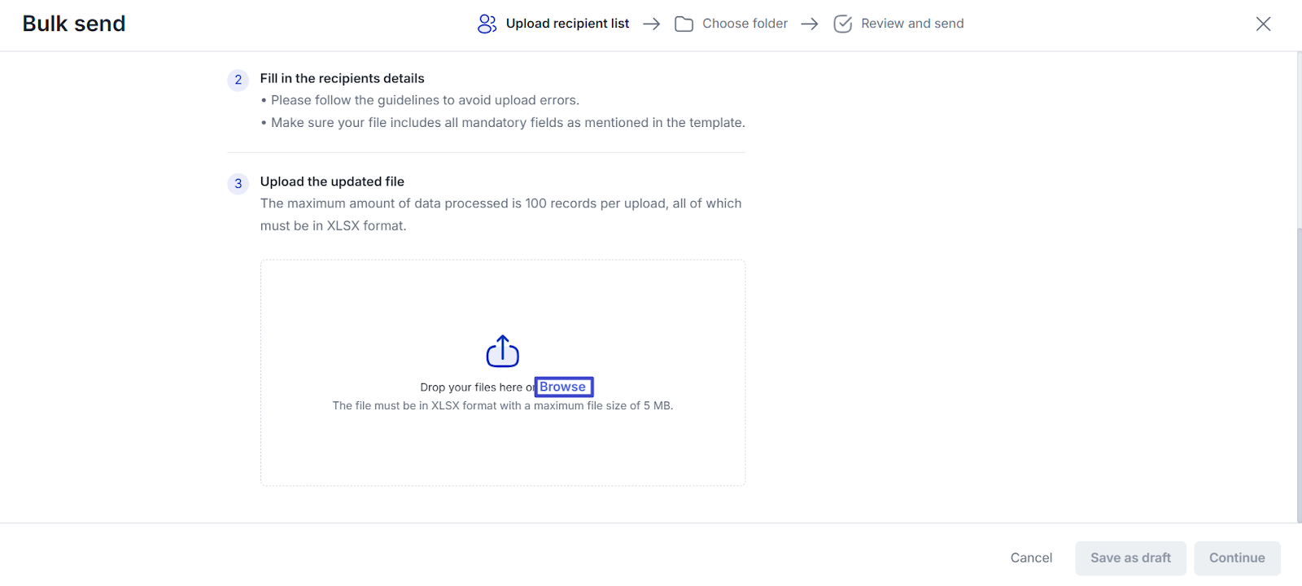Click Save as draft
This screenshot has width=1302, height=586.
point(1130,558)
